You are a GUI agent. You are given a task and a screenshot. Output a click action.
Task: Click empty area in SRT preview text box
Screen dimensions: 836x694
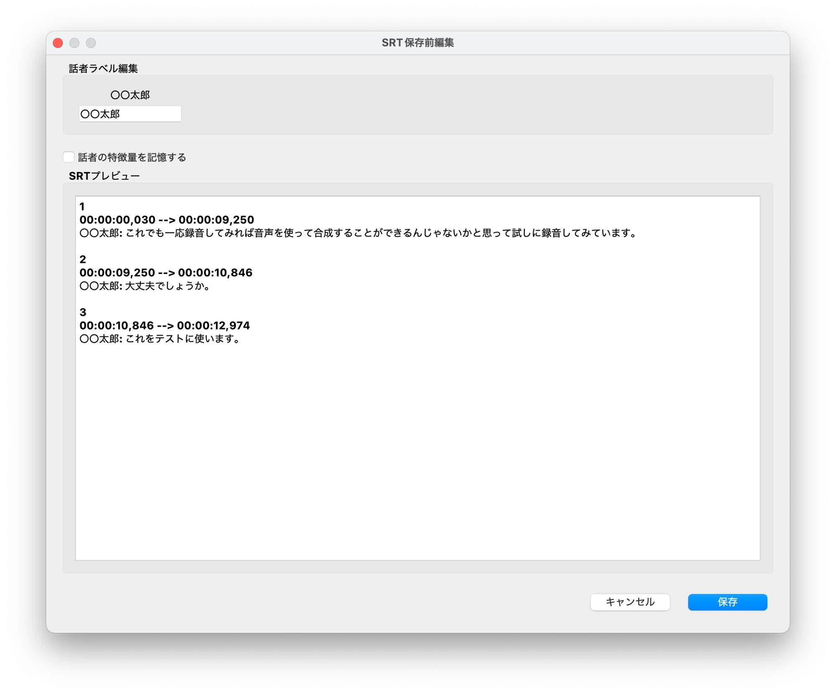[418, 452]
